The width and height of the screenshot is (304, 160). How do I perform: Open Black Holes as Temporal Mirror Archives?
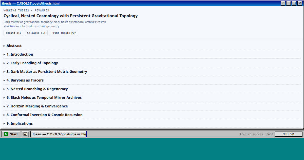(44, 98)
